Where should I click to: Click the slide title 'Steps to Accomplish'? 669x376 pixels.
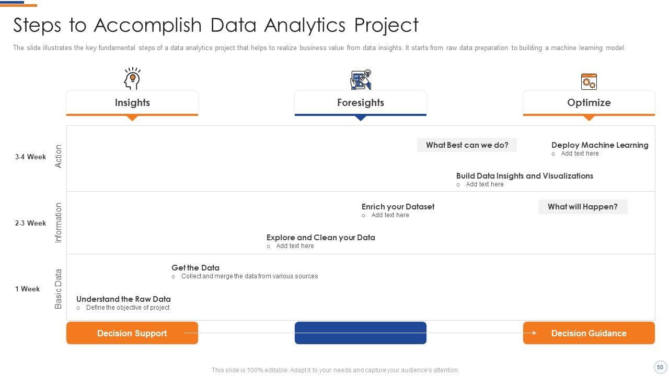(x=215, y=25)
